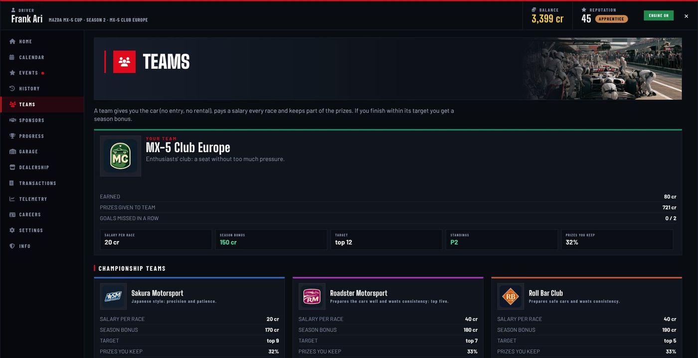Click Roadster Motorsport target top 7
Screen dimensions: 698x358
click(472, 341)
